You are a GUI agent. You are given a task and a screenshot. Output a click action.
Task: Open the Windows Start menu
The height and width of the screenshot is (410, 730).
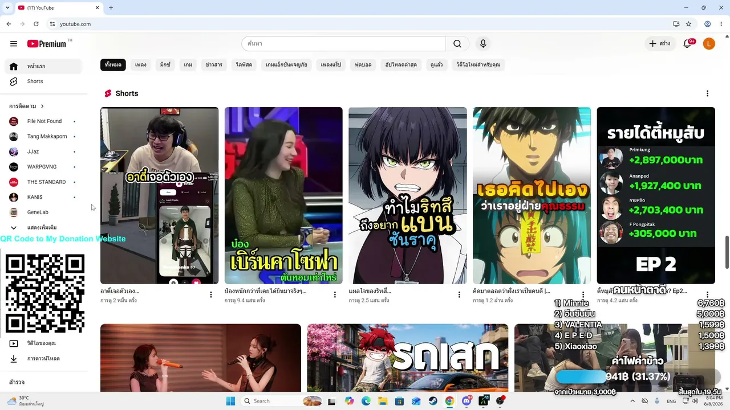pos(230,401)
